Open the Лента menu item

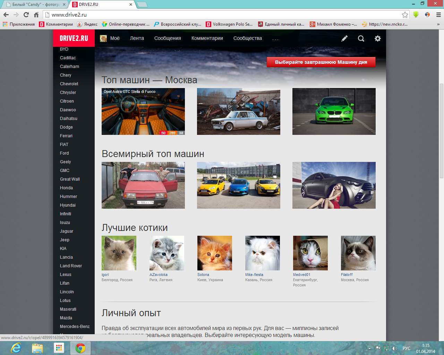[x=137, y=38]
